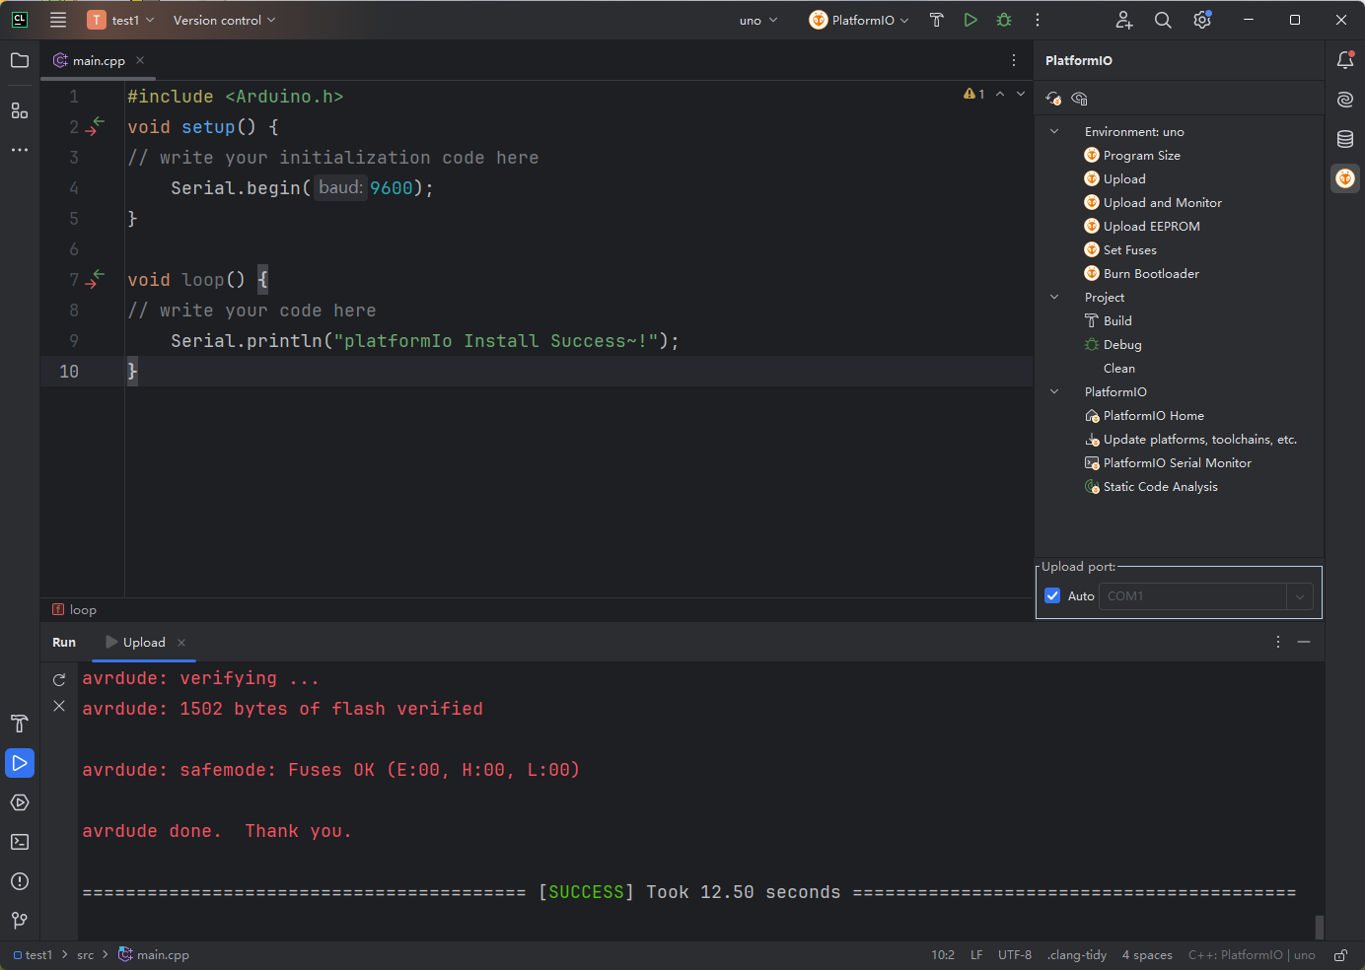Open the Services tool window
The height and width of the screenshot is (970, 1365).
(20, 802)
